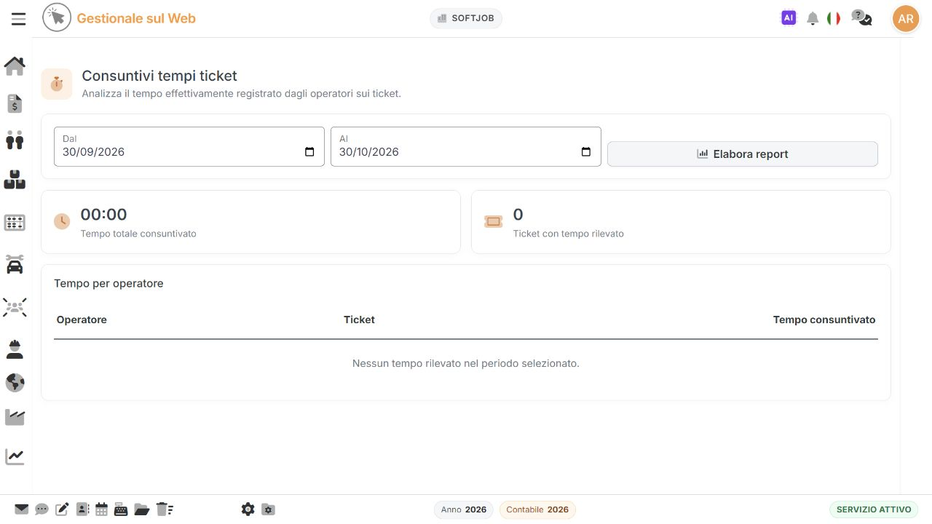This screenshot has height=524, width=932.
Task: Open the AI assistant icon
Action: 789,18
